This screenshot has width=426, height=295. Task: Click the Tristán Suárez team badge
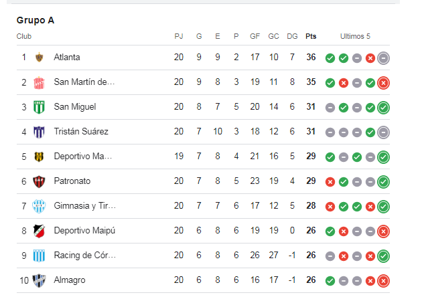39,132
